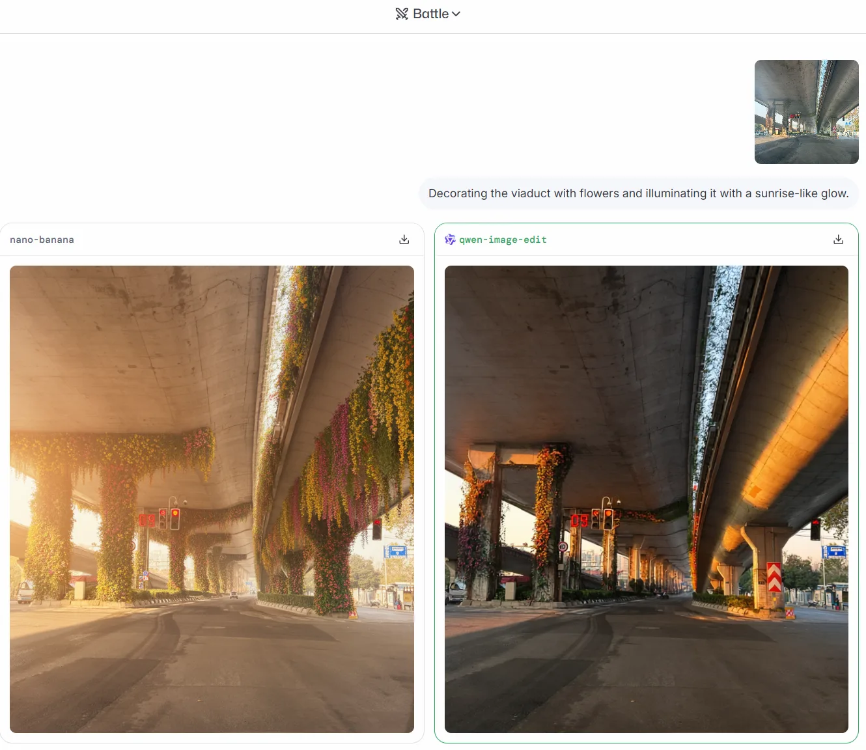Click blue road sign in nano-banana image
The image size is (866, 750).
click(396, 551)
